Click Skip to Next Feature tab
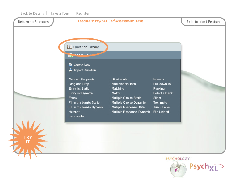The image size is (239, 183). pyautogui.click(x=204, y=22)
